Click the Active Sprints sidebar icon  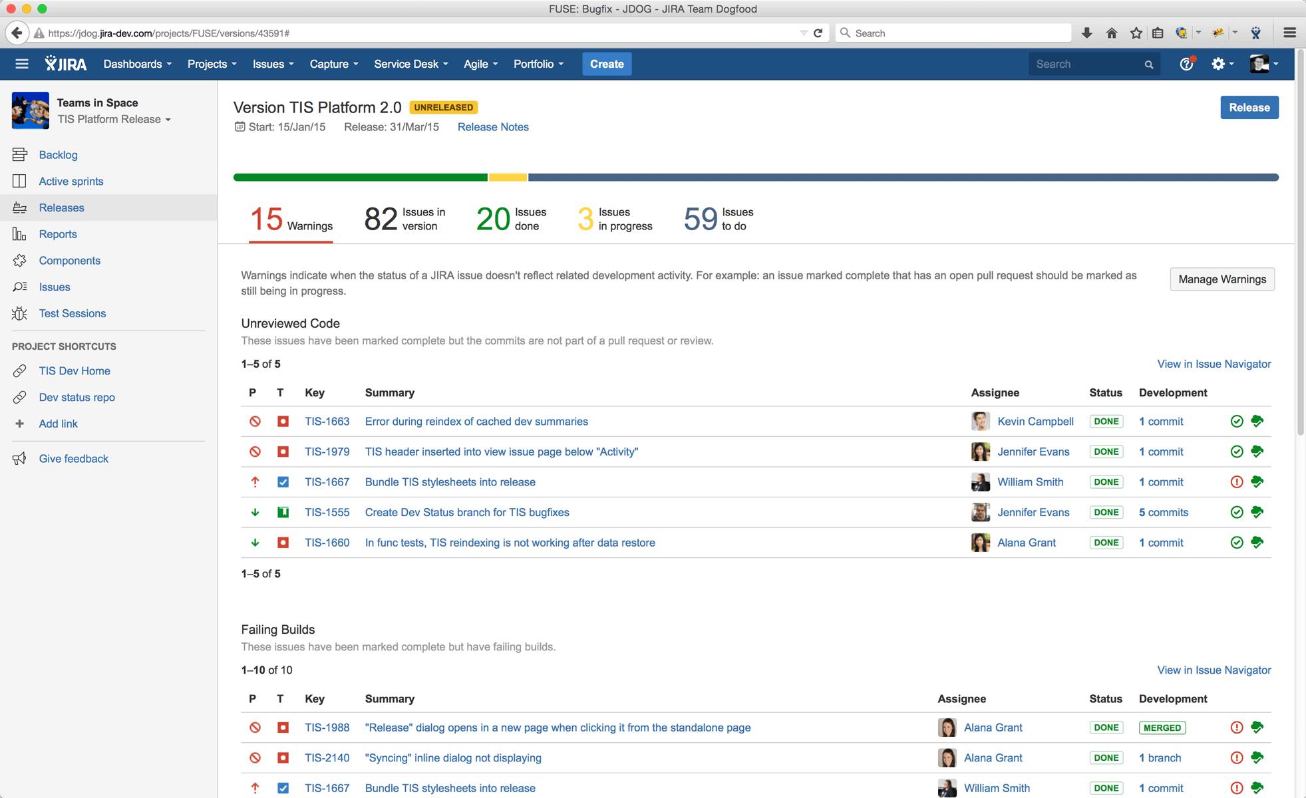(x=19, y=181)
